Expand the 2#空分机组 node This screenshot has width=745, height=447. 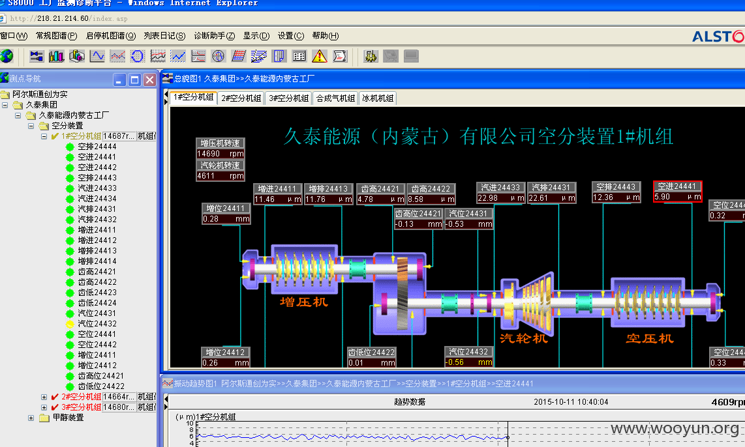[44, 397]
